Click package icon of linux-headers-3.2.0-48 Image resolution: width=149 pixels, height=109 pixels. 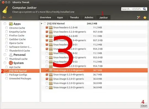click(51, 28)
